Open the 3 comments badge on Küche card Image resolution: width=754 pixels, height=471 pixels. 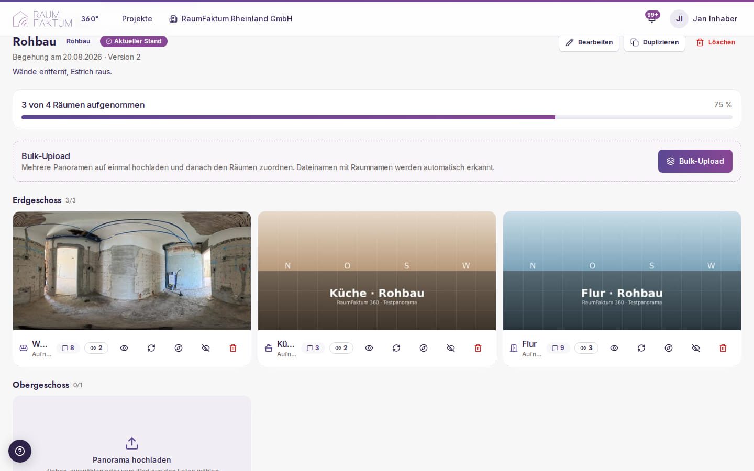point(313,348)
